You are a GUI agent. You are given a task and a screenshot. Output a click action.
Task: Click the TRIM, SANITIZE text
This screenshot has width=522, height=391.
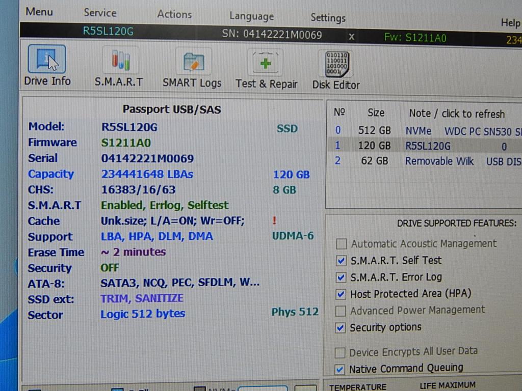pos(142,298)
